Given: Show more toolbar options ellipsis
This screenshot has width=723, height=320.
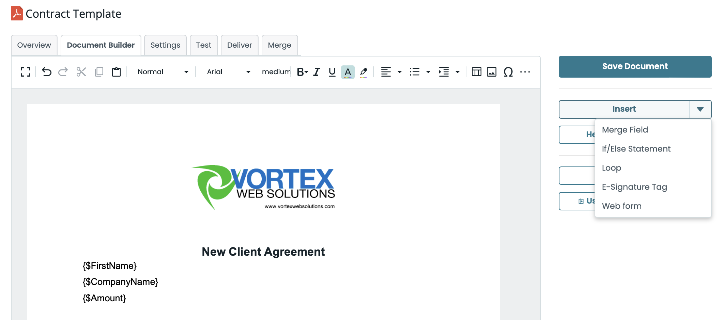Looking at the screenshot, I should pos(525,72).
